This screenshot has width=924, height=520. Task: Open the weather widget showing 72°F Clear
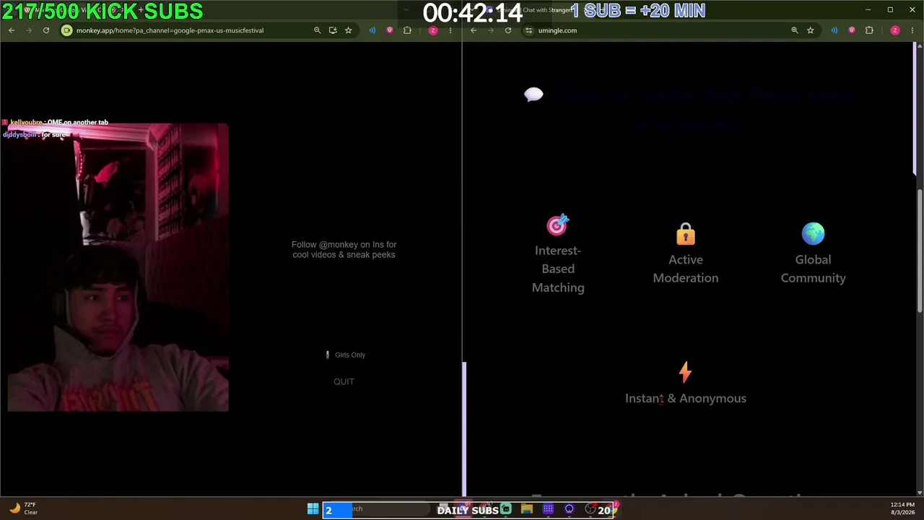(x=23, y=508)
